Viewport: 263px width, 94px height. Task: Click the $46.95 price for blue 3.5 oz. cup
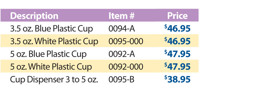click(177, 28)
